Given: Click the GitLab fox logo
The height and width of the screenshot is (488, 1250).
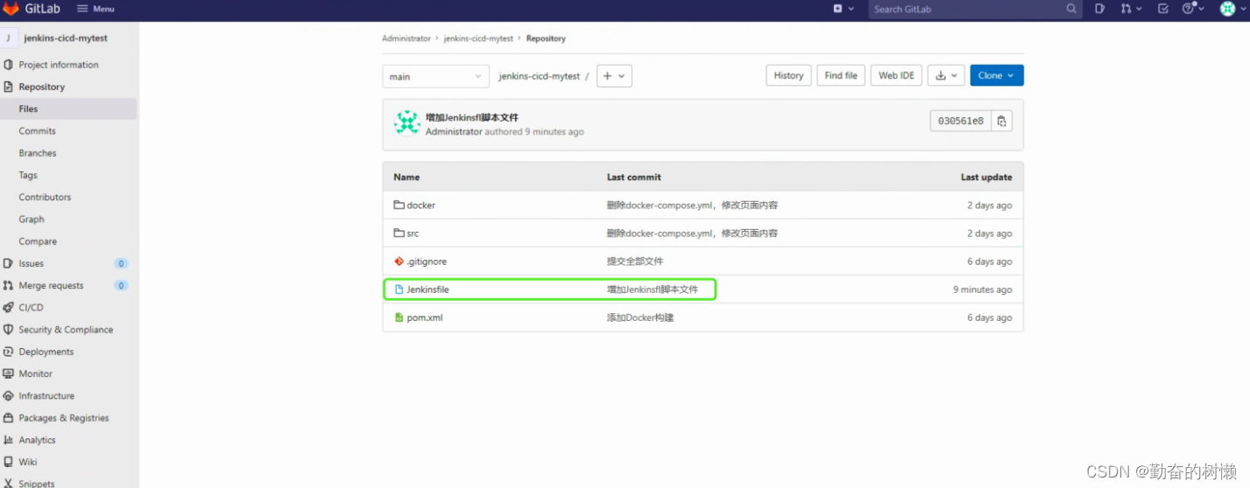Looking at the screenshot, I should point(11,9).
